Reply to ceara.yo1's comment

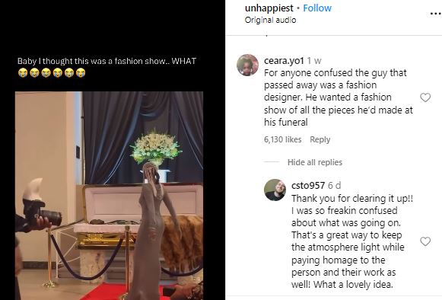tap(320, 139)
